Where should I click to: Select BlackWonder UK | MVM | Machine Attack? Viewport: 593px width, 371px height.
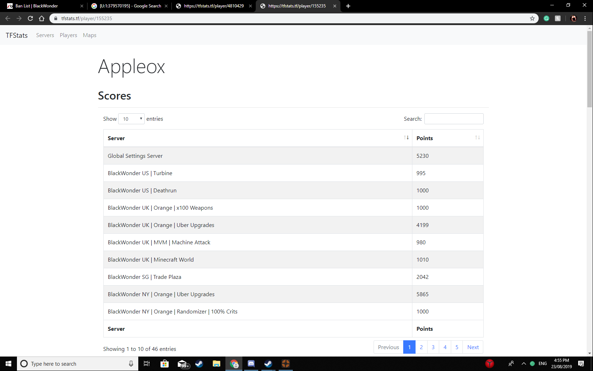pos(159,243)
